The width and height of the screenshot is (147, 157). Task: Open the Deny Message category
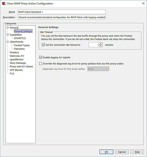pos(18,63)
